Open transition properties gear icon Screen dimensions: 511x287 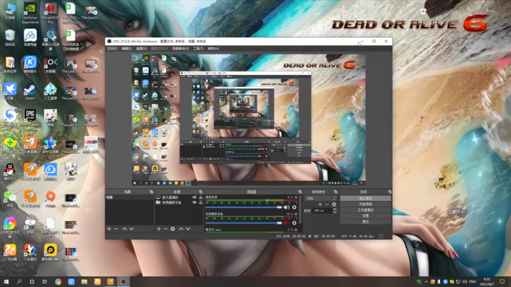click(333, 204)
